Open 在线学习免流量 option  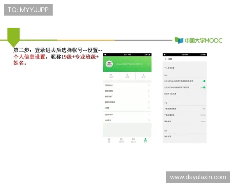click(185, 93)
